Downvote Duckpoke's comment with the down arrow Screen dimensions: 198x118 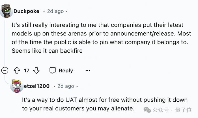(36, 70)
